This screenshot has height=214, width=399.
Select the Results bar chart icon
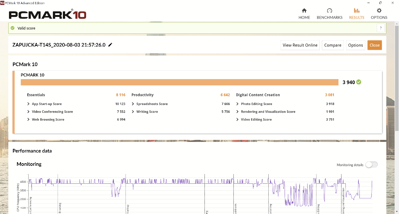(356, 11)
